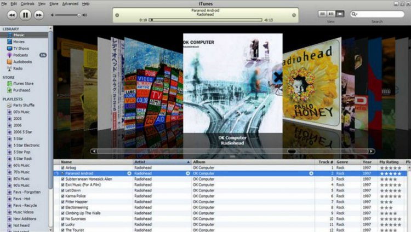411x232 pixels.
Task: Open the File menu
Action: tap(4, 4)
